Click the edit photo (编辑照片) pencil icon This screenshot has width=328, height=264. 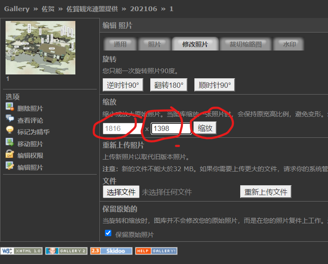pyautogui.click(x=9, y=166)
